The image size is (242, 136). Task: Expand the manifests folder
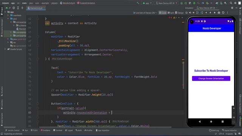point(8,15)
